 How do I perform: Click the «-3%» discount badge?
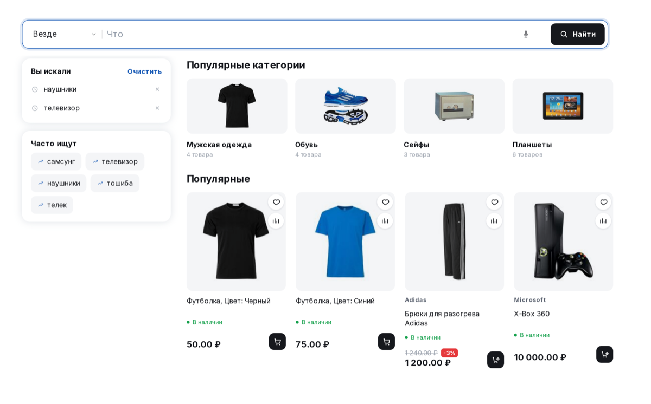coord(449,353)
